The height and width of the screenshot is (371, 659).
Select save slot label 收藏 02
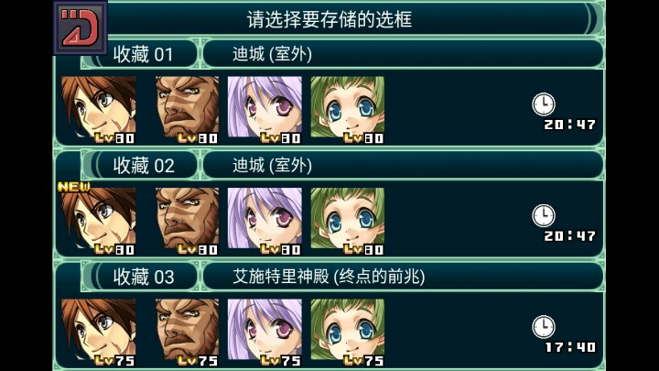143,165
